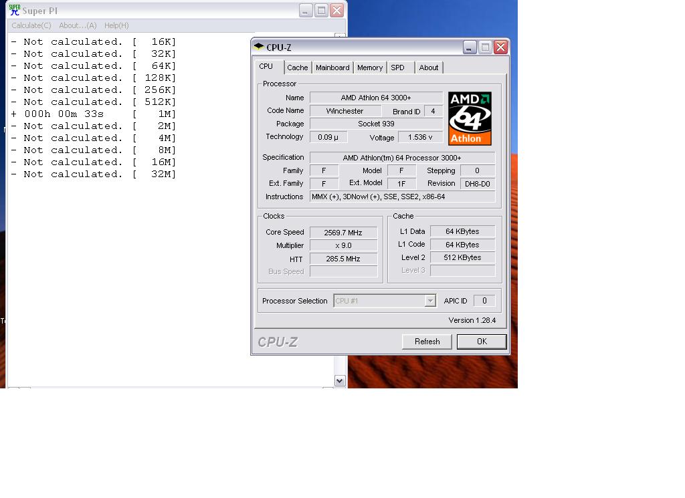
Task: Open the Calculate(C) menu in Super PI
Action: point(31,25)
